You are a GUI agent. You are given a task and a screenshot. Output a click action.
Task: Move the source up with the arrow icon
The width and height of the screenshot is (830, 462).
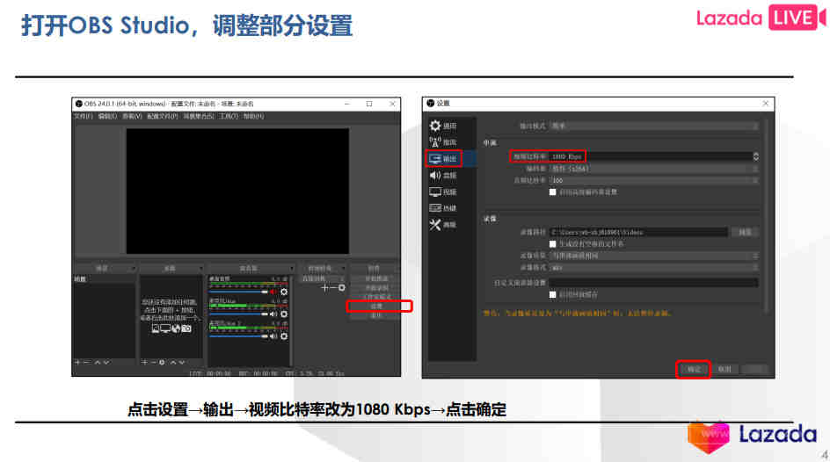(x=173, y=363)
